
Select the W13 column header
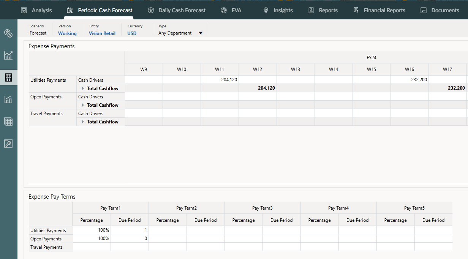(296, 69)
